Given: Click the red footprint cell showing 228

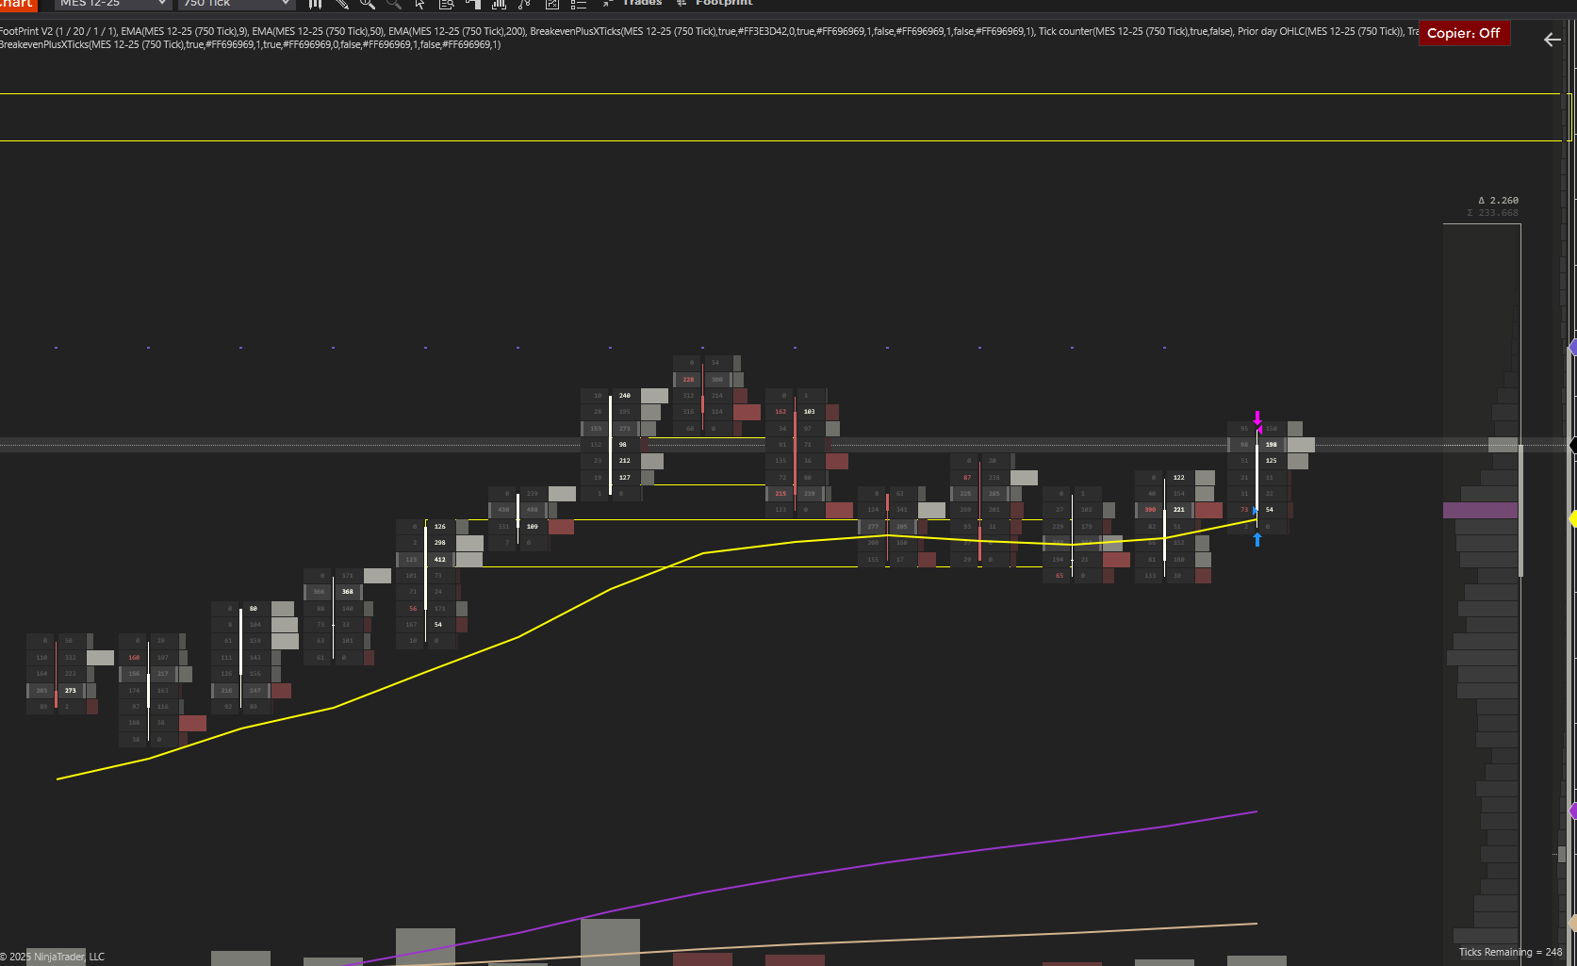Looking at the screenshot, I should tap(688, 380).
